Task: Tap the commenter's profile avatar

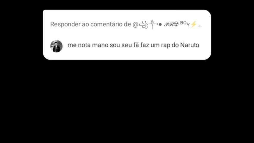Action: tap(57, 46)
